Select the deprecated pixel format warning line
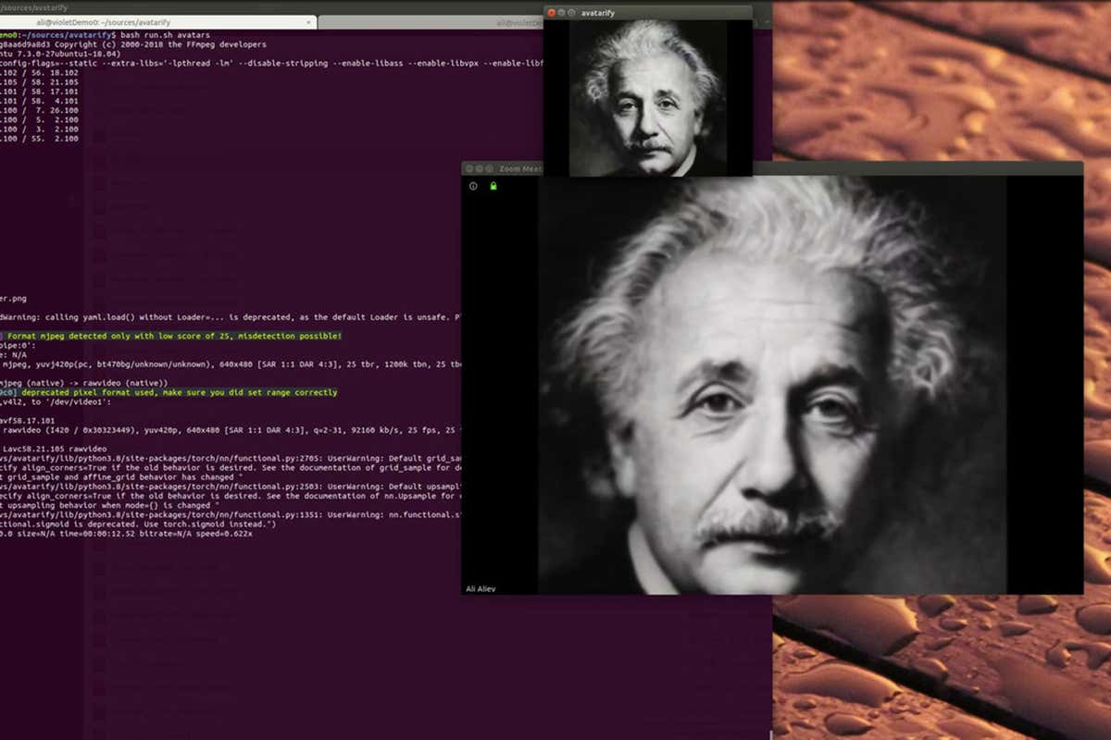Screen dimensions: 1111x740 click(x=167, y=392)
